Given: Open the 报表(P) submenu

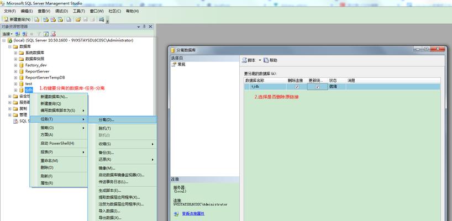Looking at the screenshot, I should click(x=59, y=152).
